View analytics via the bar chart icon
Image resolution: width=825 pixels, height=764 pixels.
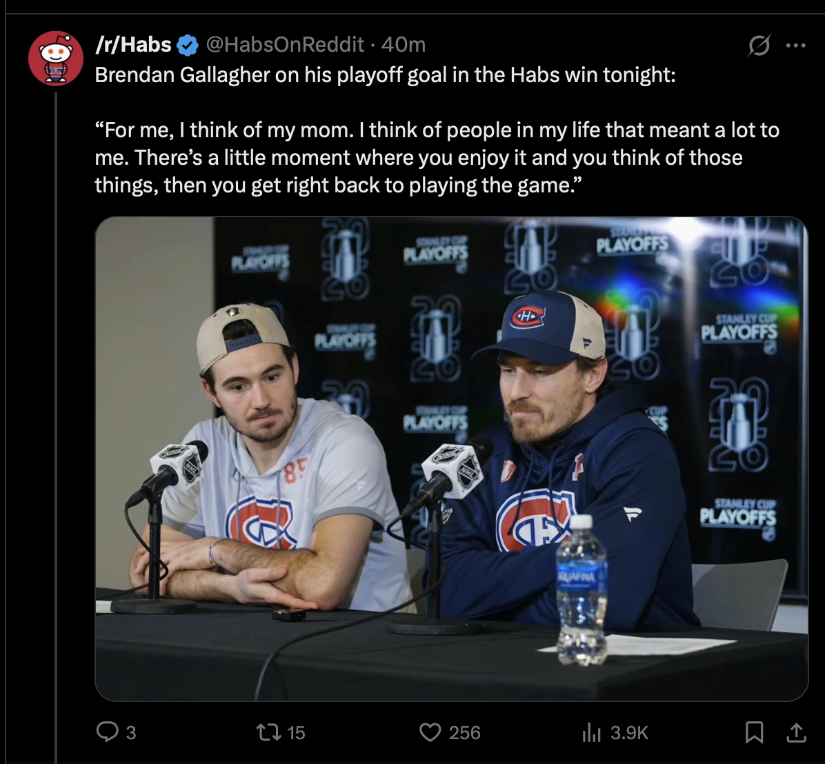591,732
